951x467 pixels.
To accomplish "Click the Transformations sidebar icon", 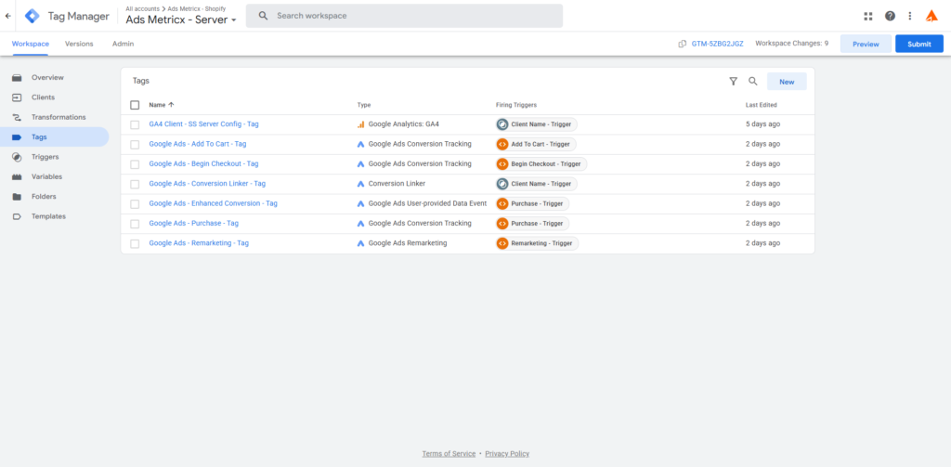I will pos(17,117).
